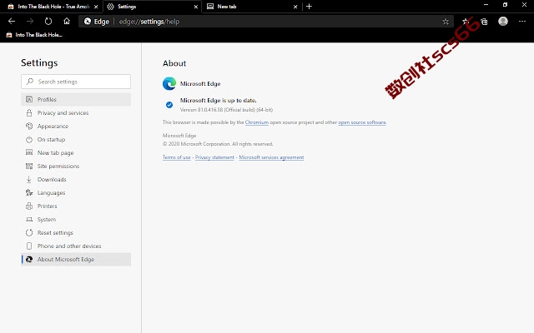Click the On startup power icon
The width and height of the screenshot is (534, 333).
click(x=29, y=139)
